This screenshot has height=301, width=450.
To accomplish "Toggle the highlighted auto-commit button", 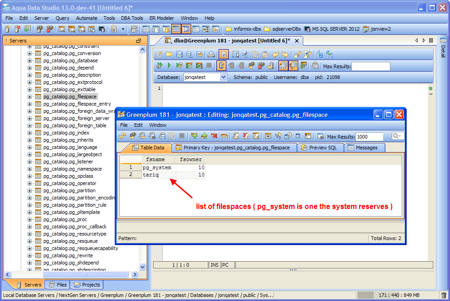I will [x=221, y=65].
